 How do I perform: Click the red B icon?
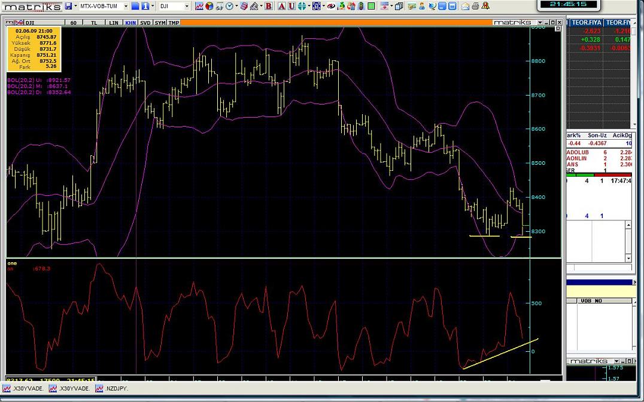(x=268, y=6)
